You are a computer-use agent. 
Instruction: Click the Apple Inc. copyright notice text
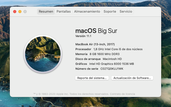coord(71,94)
